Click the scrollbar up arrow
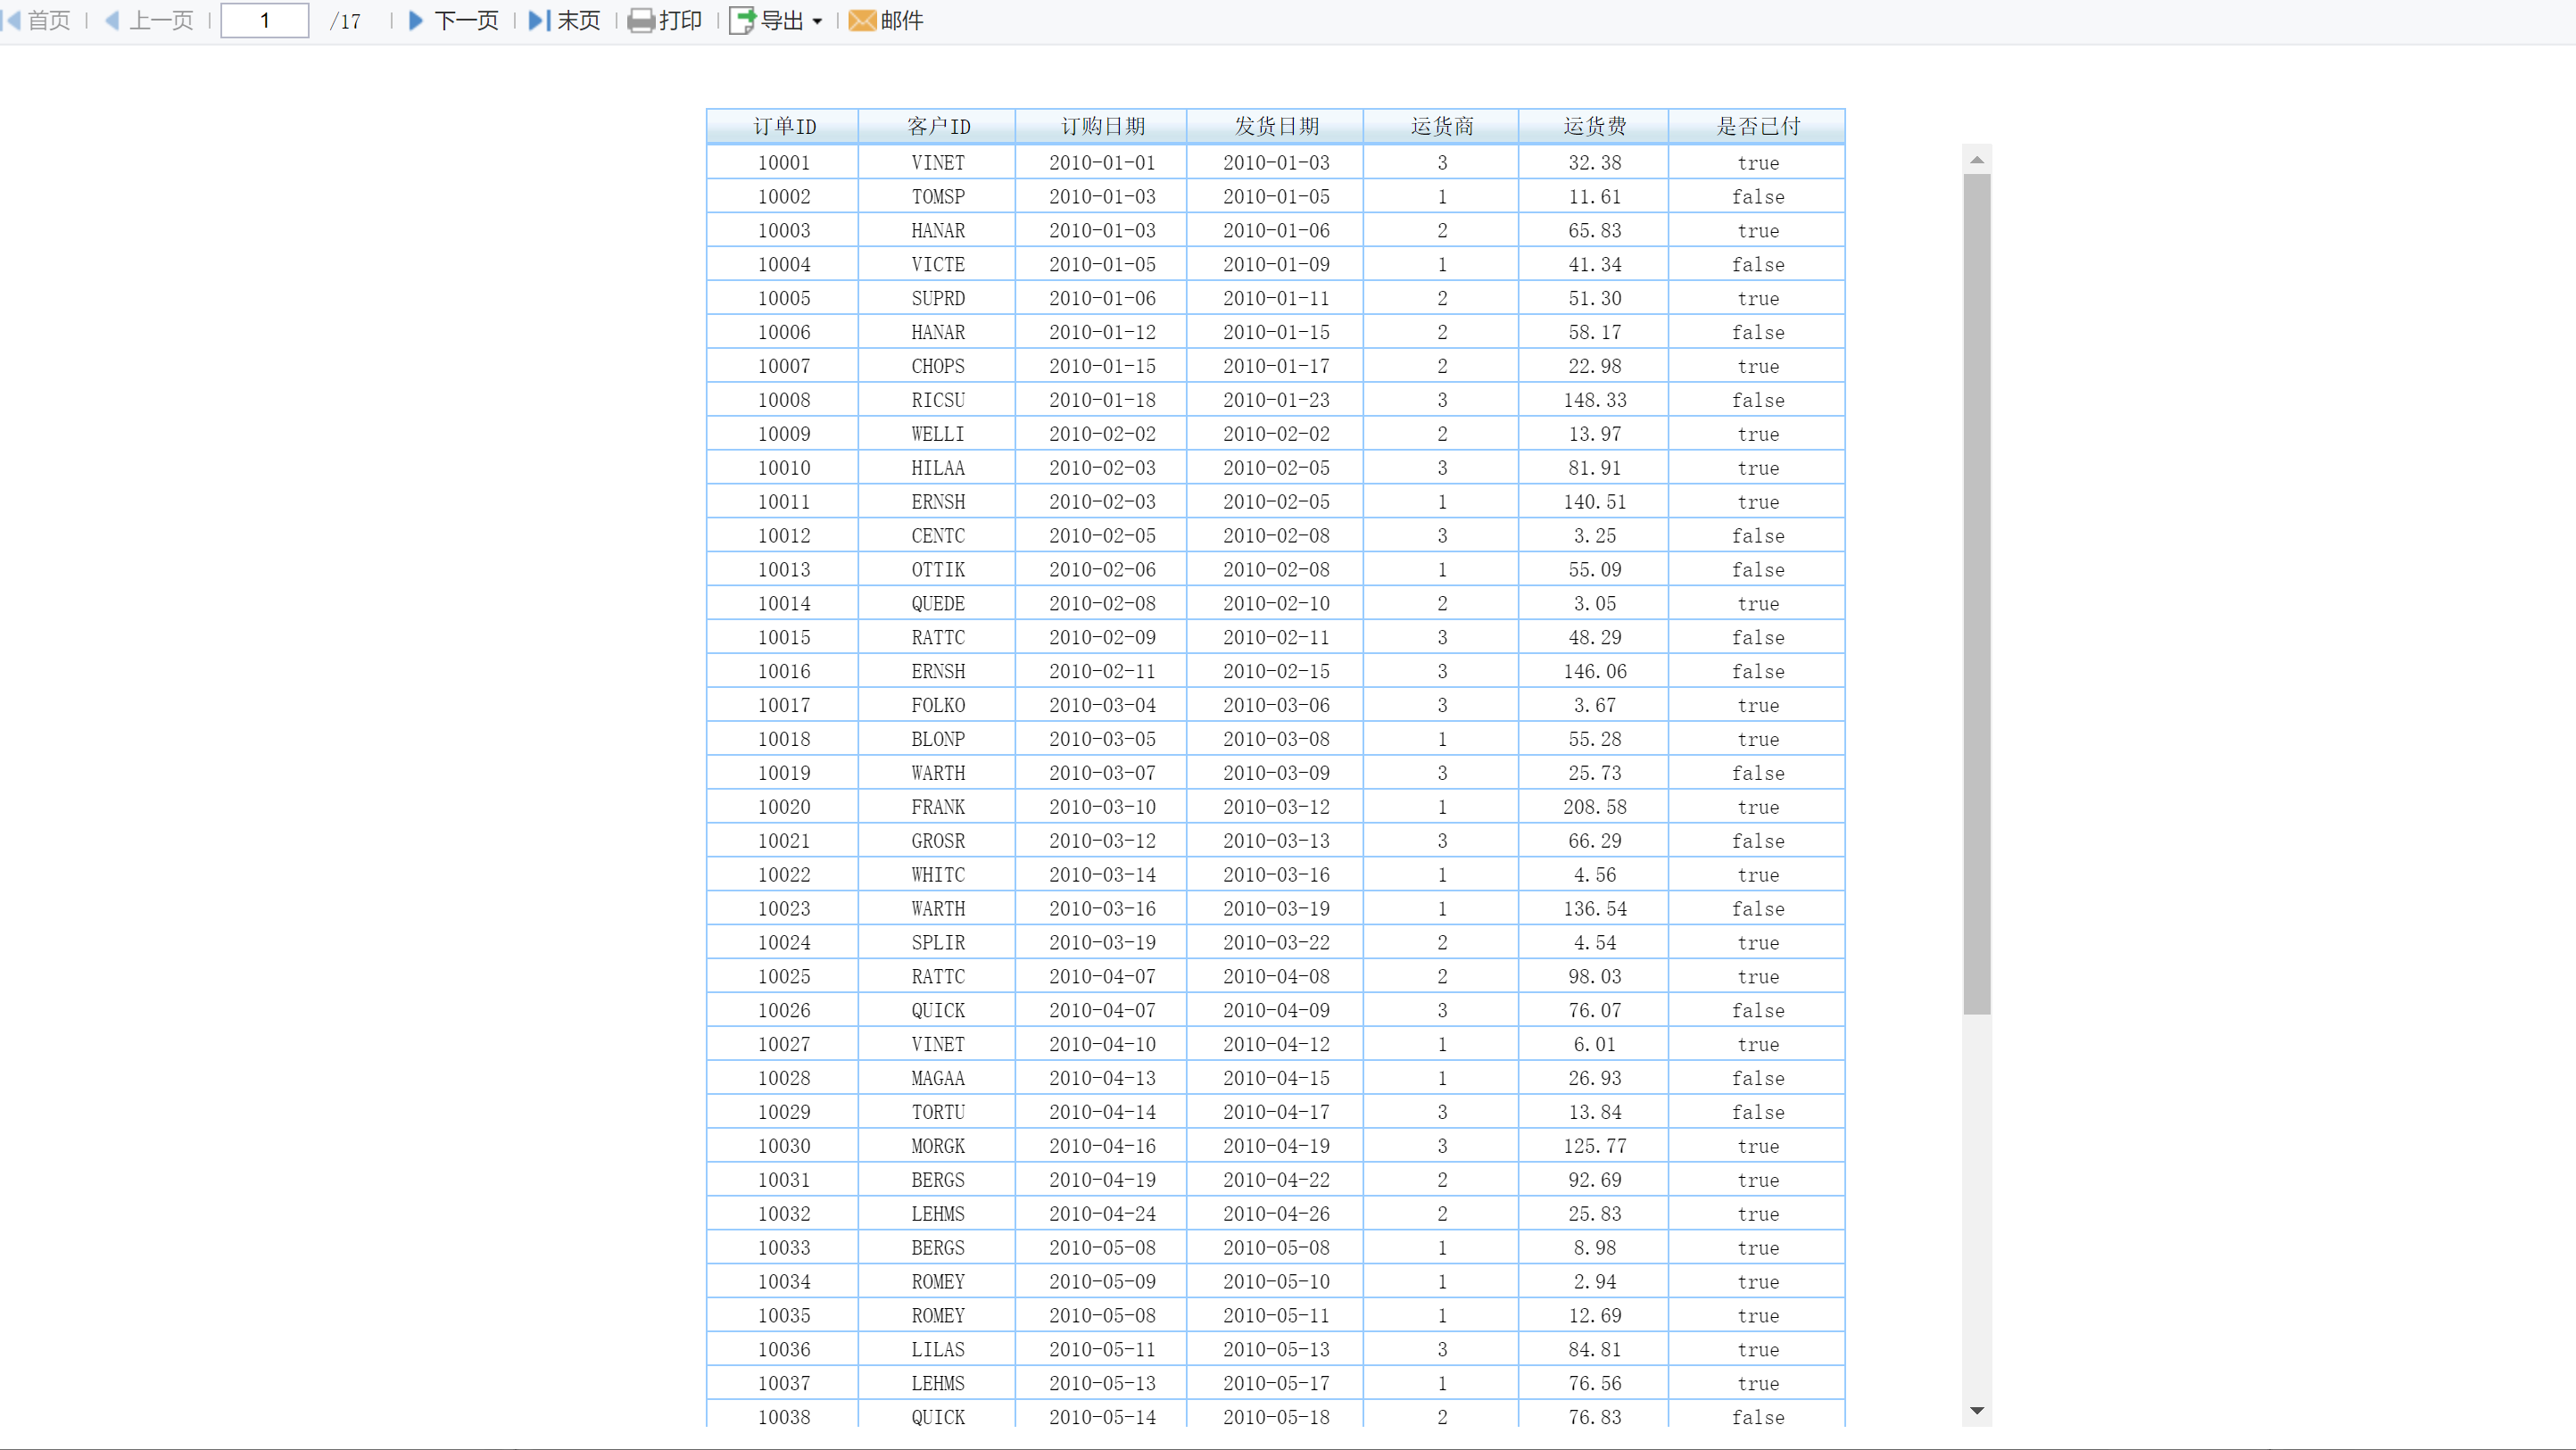 click(1977, 160)
